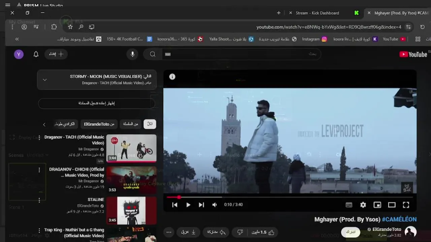431x242 pixels.
Task: Open the share button under the video
Action: pos(216,232)
